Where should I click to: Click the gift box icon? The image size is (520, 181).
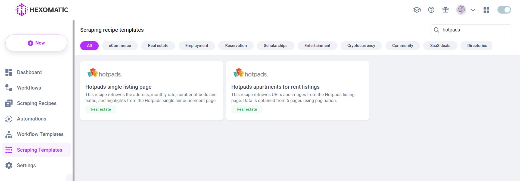(445, 10)
